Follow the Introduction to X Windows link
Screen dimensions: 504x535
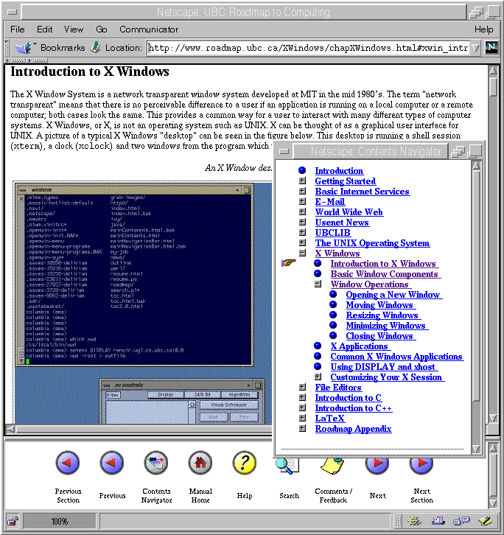pos(384,264)
